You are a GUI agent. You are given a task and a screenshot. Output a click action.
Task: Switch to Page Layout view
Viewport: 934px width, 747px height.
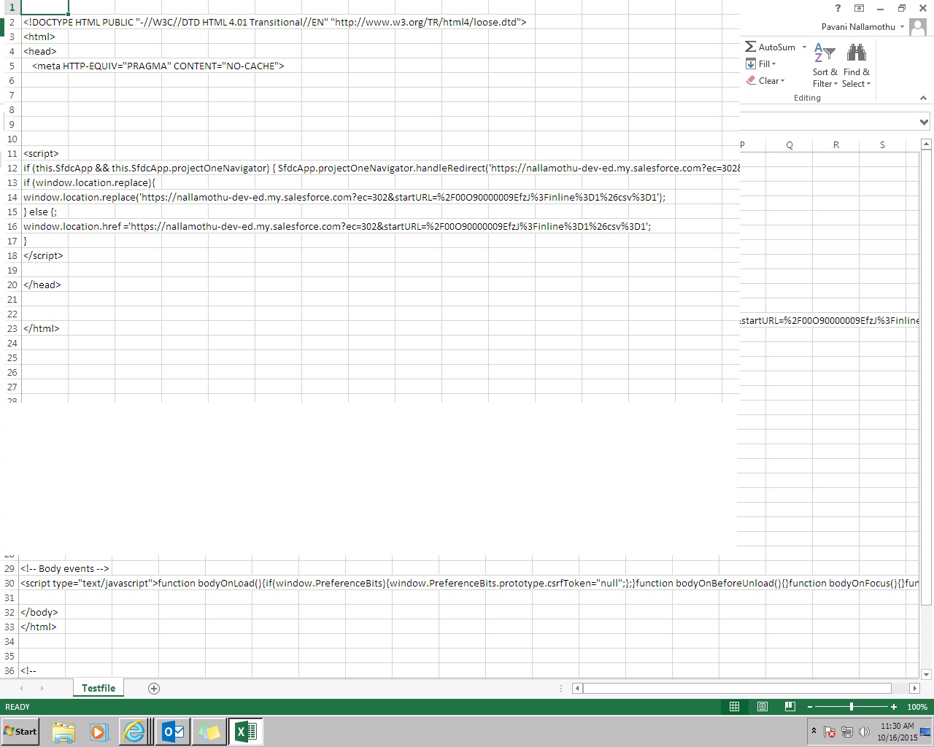pos(763,707)
